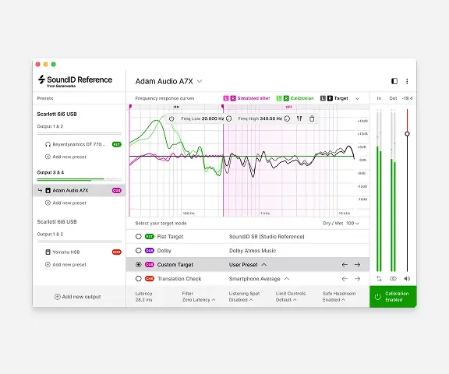Select the Translation Check radio button
Image resolution: width=449 pixels, height=374 pixels.
pos(139,279)
